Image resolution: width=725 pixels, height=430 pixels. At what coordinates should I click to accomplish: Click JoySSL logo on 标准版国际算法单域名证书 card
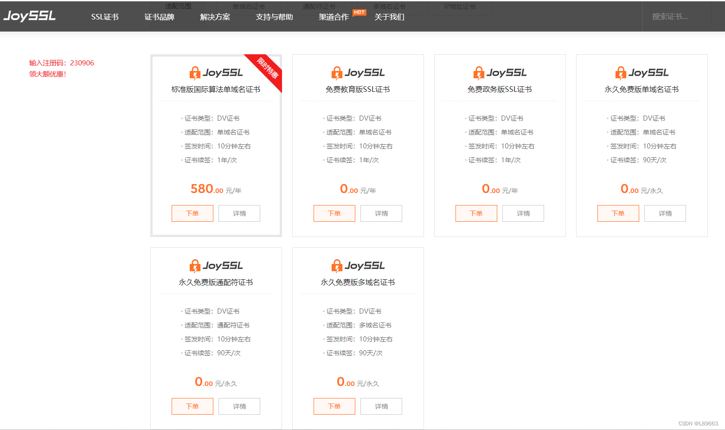coord(216,73)
